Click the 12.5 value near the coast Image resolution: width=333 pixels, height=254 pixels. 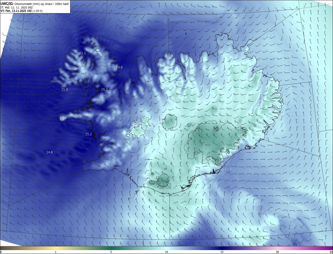(x=228, y=169)
